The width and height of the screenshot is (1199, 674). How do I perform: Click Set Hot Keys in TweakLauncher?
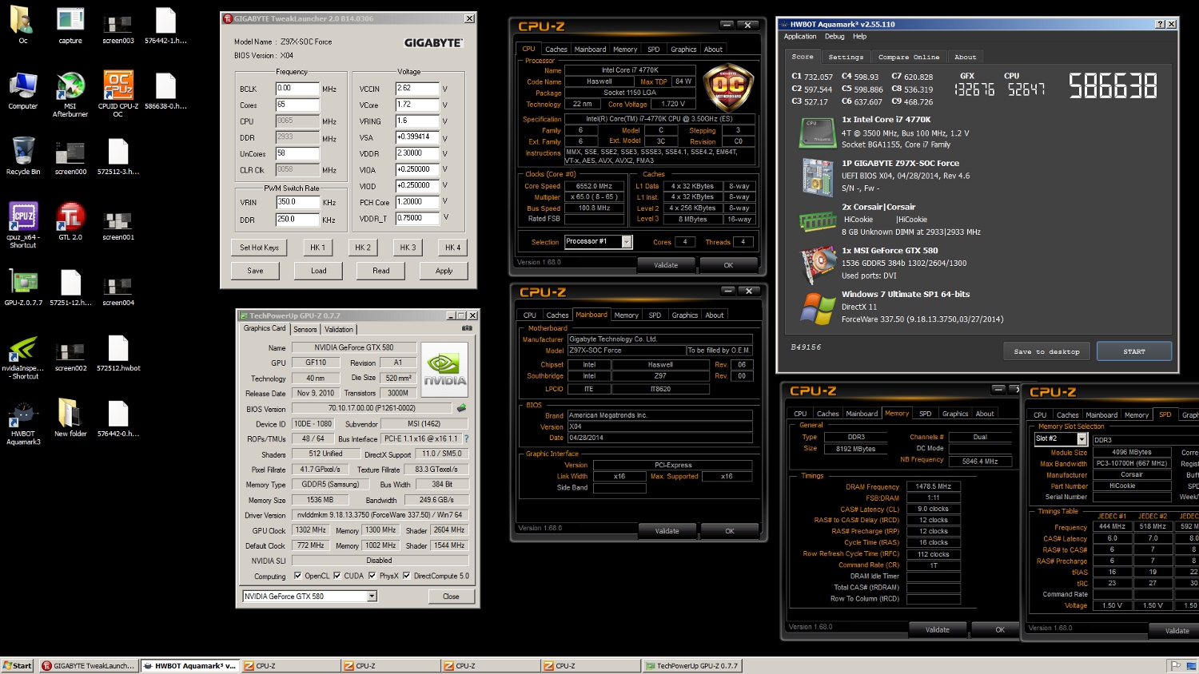coord(259,248)
